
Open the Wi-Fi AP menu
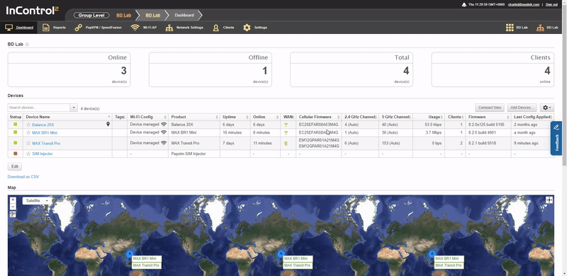(x=144, y=28)
